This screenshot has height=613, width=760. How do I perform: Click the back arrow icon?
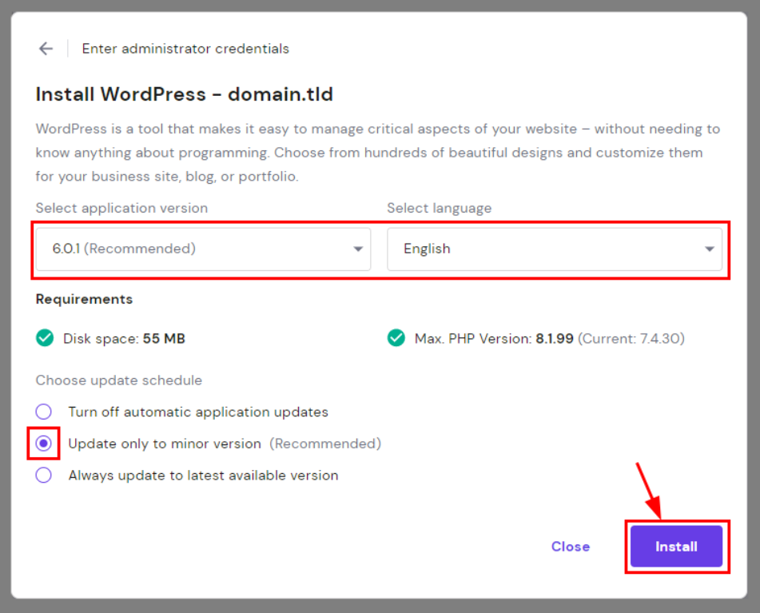[x=46, y=49]
